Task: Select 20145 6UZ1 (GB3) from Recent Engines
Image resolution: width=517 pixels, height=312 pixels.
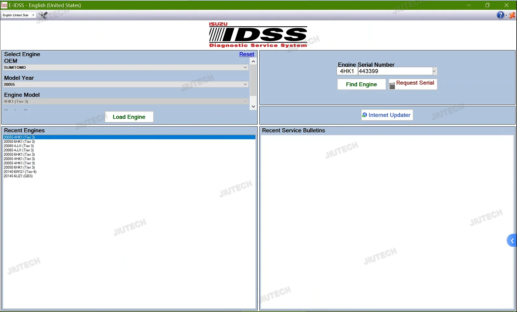Action: (x=18, y=176)
